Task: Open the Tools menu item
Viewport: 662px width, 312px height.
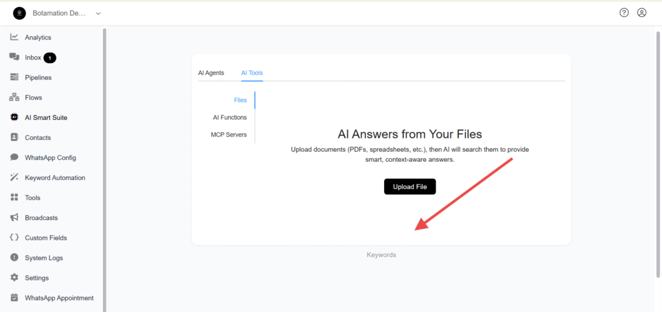Action: tap(32, 197)
